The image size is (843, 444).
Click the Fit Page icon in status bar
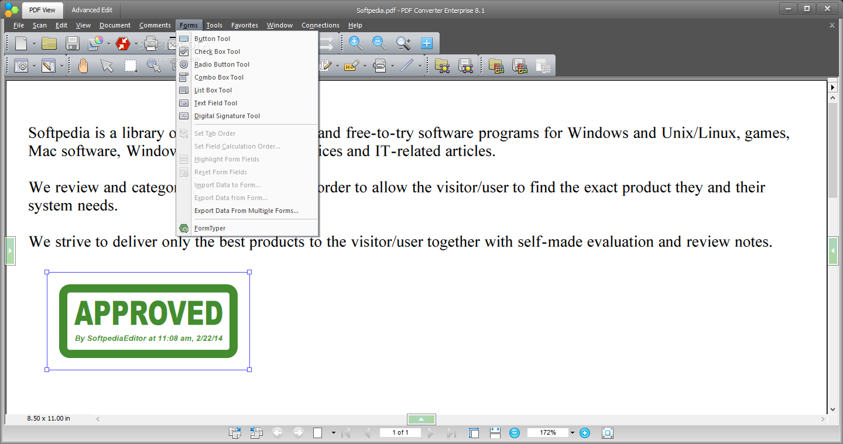point(474,433)
